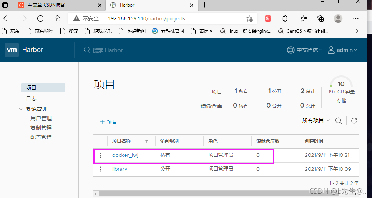This screenshot has width=372, height=198.
Task: Collapse the 系统管理 section chevron
Action: (x=21, y=109)
